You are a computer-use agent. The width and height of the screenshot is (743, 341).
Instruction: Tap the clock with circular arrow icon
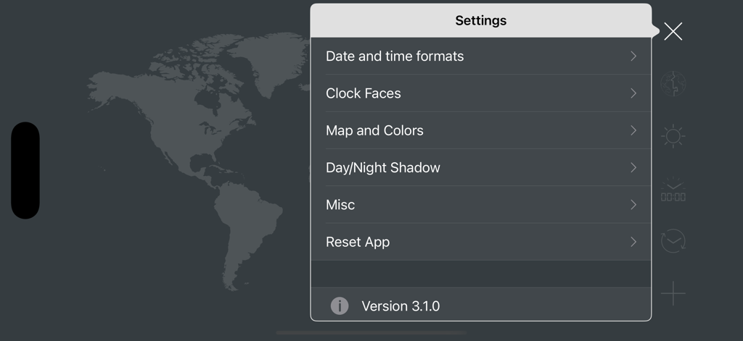[673, 241]
